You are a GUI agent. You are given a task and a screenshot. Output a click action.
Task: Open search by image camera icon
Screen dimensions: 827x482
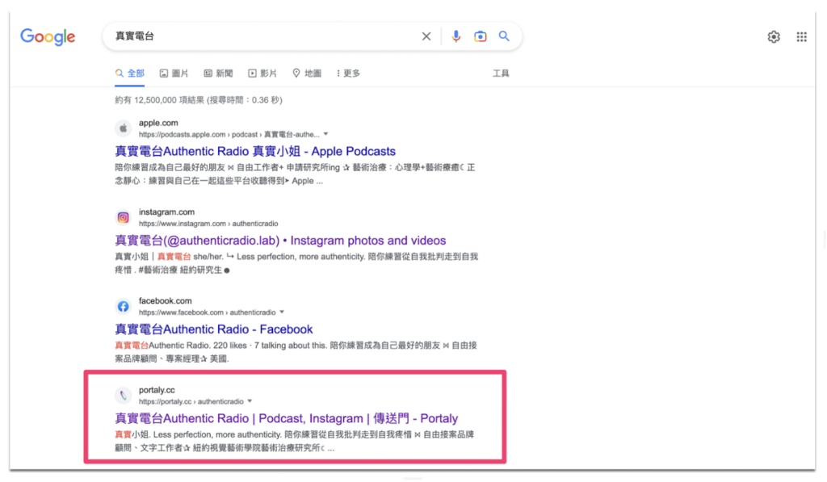[480, 36]
